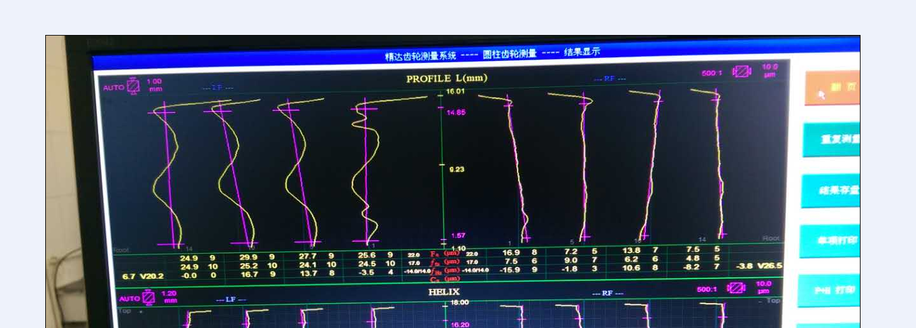Click the 结果存盘 save results button

click(831, 191)
